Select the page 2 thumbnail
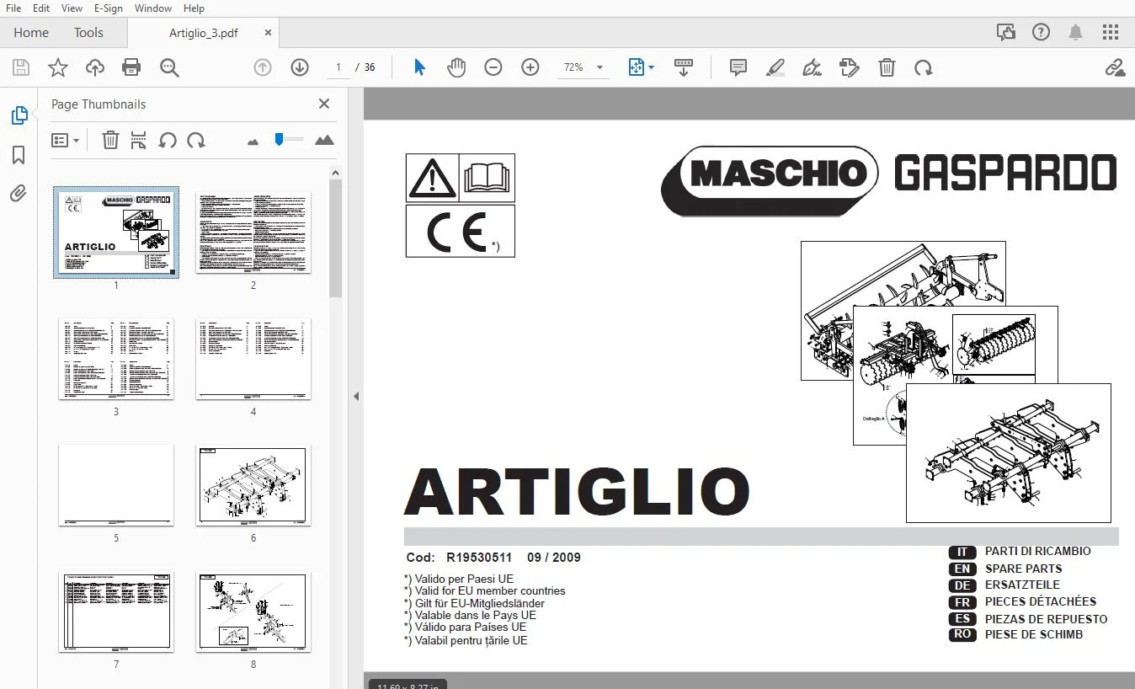The height and width of the screenshot is (689, 1135). pyautogui.click(x=253, y=232)
